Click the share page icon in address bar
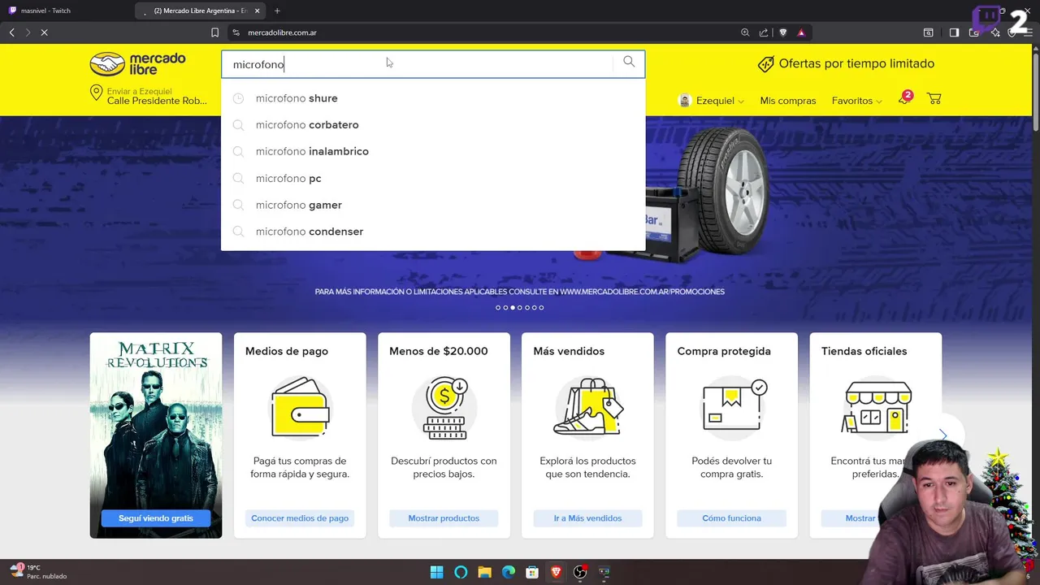The width and height of the screenshot is (1040, 585). click(764, 32)
